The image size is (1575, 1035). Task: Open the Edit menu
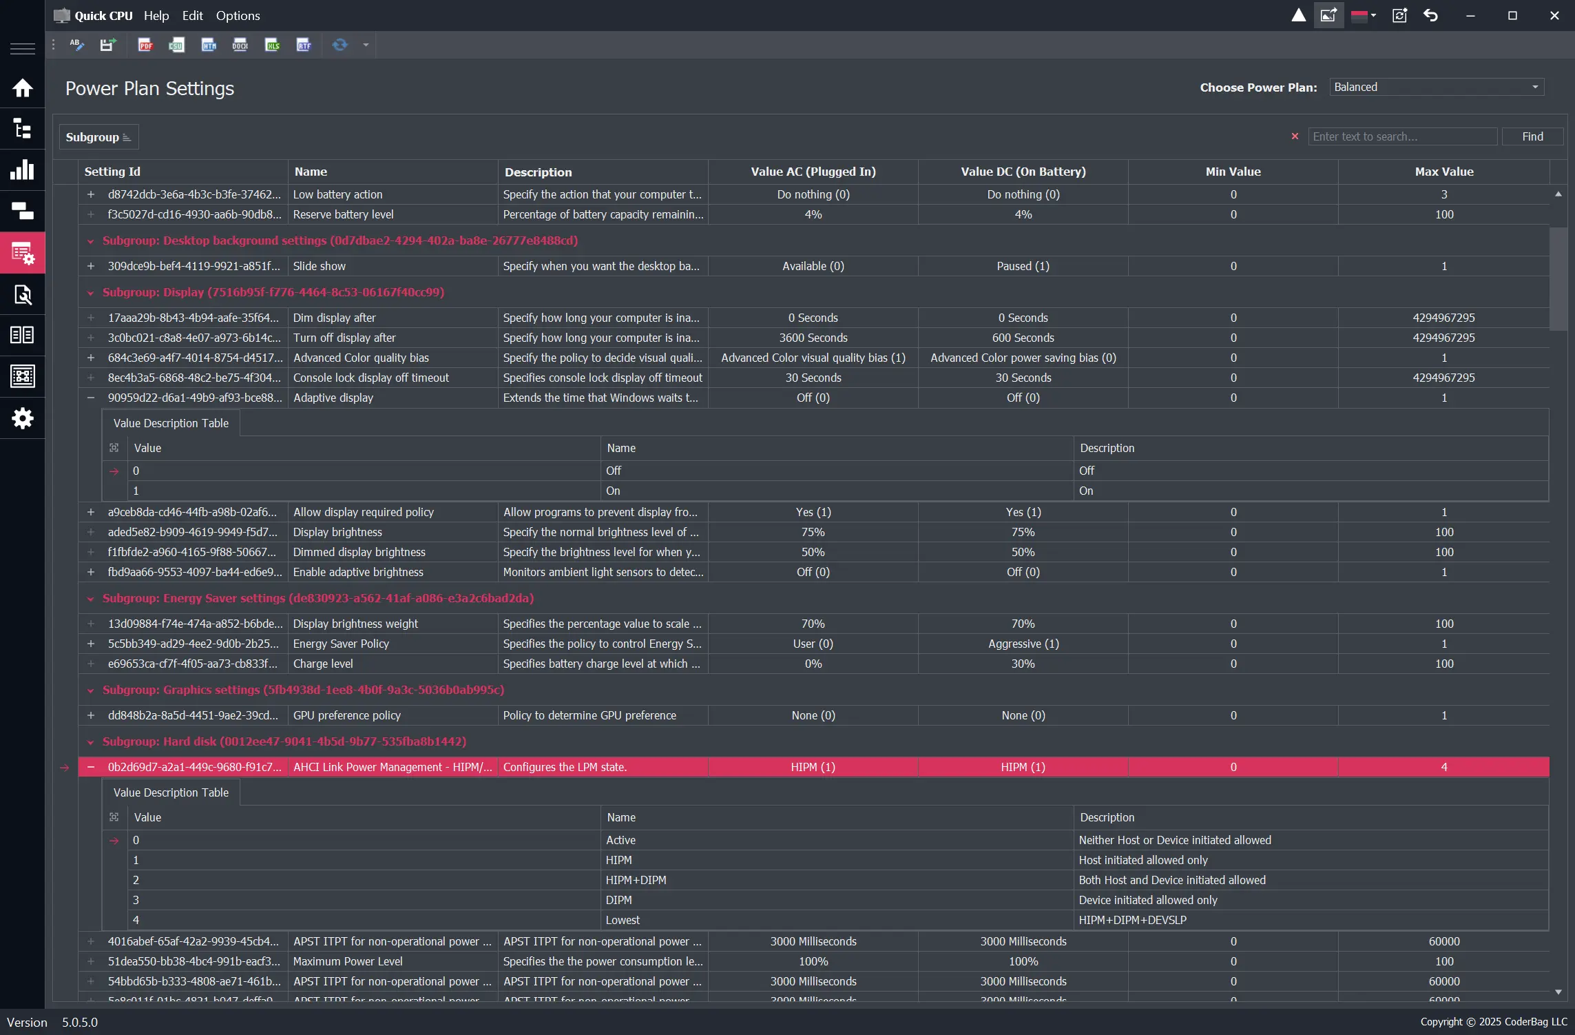[192, 15]
